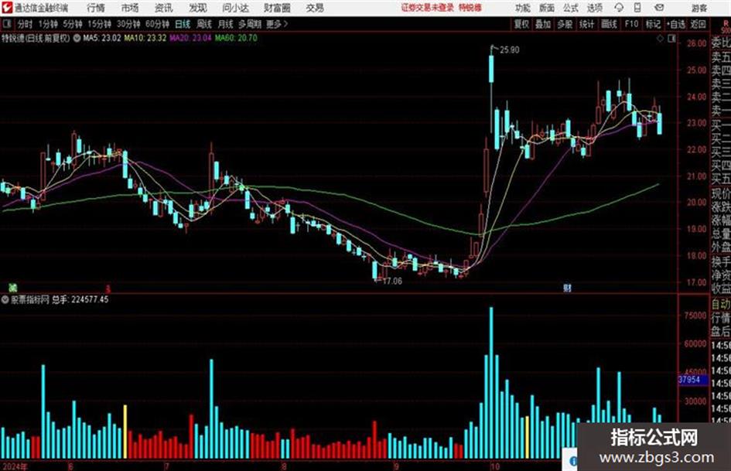Open the 选项 menu
The image size is (731, 471).
tap(594, 8)
